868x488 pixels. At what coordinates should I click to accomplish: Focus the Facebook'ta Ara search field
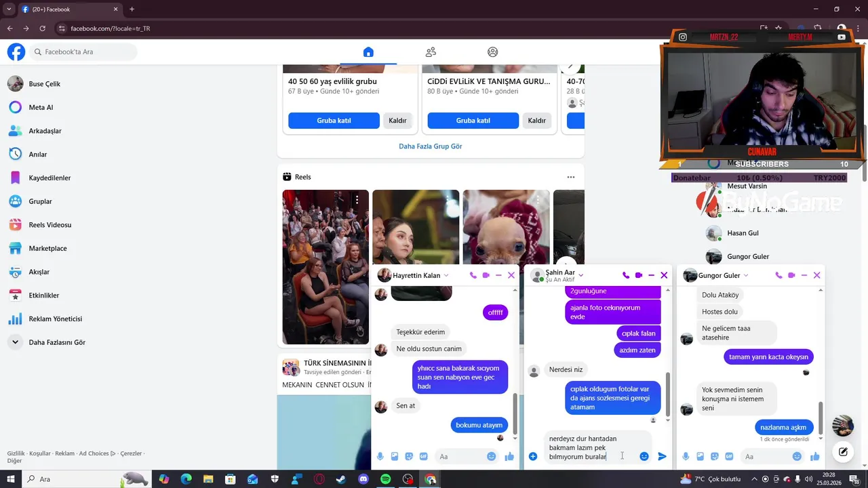coord(83,52)
